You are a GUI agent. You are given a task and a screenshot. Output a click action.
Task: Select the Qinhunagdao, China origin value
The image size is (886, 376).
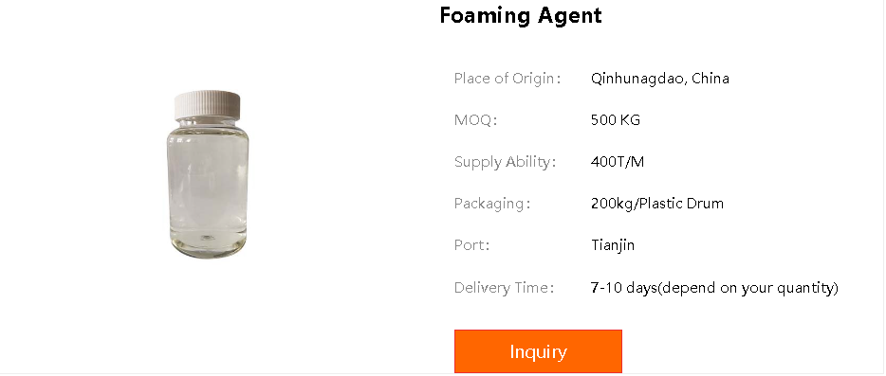click(660, 79)
